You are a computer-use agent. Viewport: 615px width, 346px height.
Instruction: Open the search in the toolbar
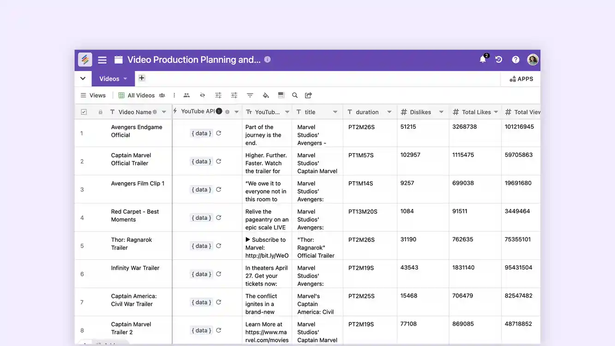(295, 95)
